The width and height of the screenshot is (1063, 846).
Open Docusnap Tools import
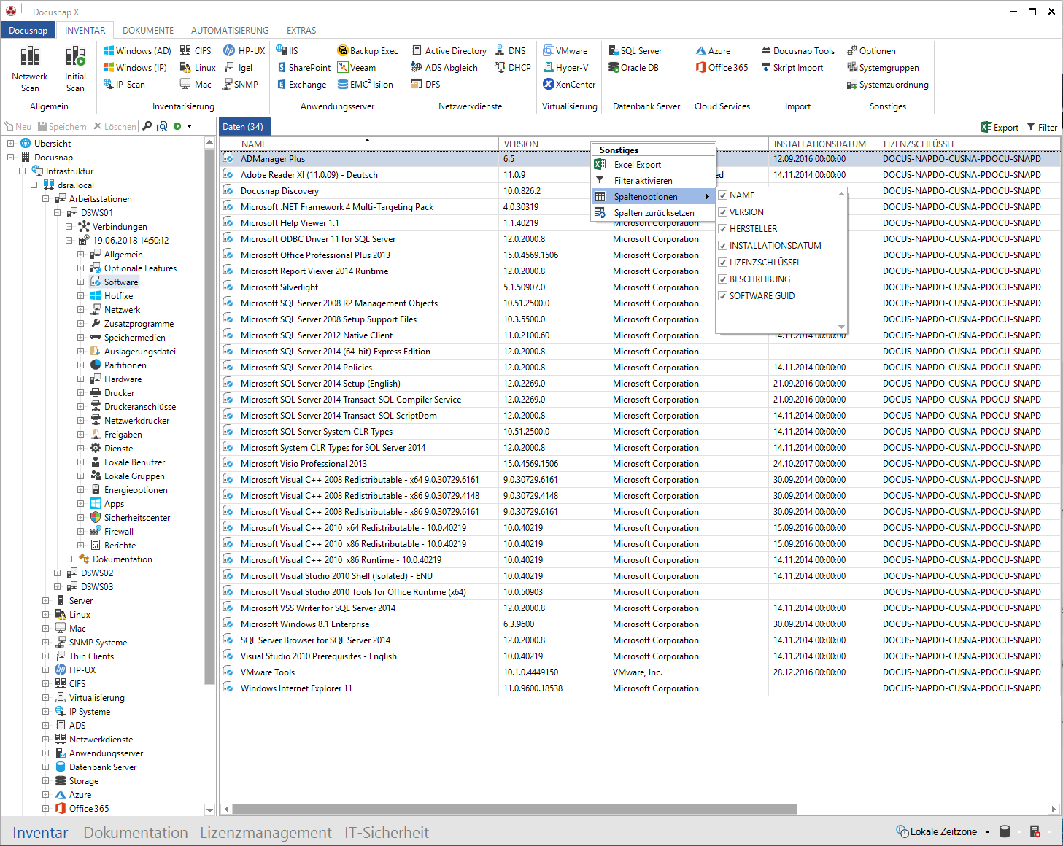pyautogui.click(x=798, y=51)
